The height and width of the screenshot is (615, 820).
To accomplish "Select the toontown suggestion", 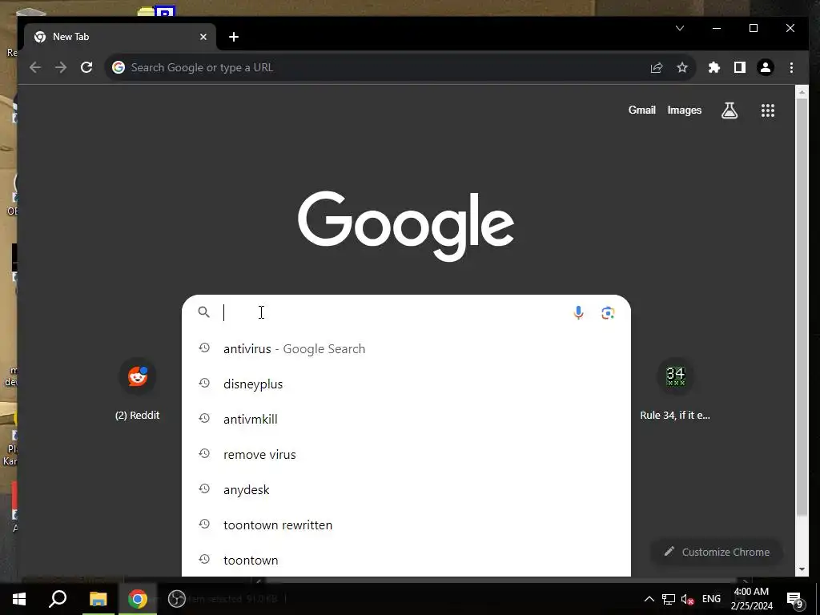I will (406, 560).
